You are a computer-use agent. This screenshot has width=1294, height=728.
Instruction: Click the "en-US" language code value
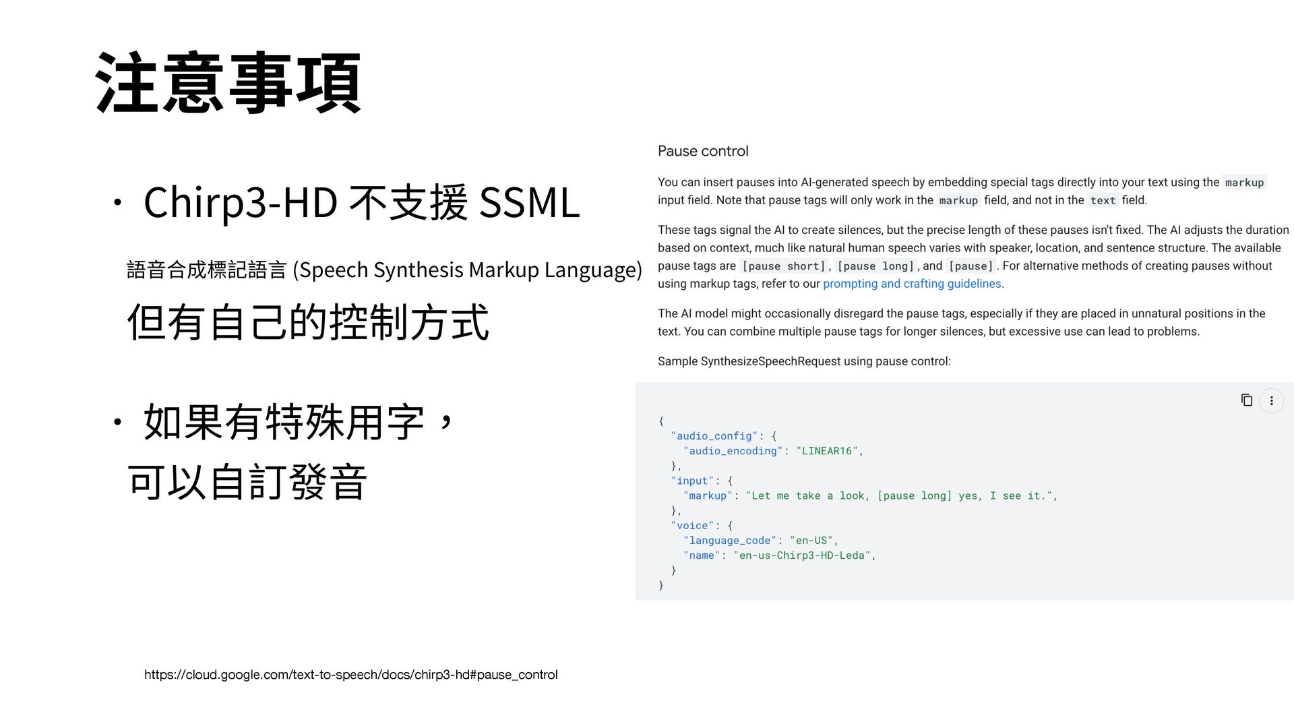point(811,541)
